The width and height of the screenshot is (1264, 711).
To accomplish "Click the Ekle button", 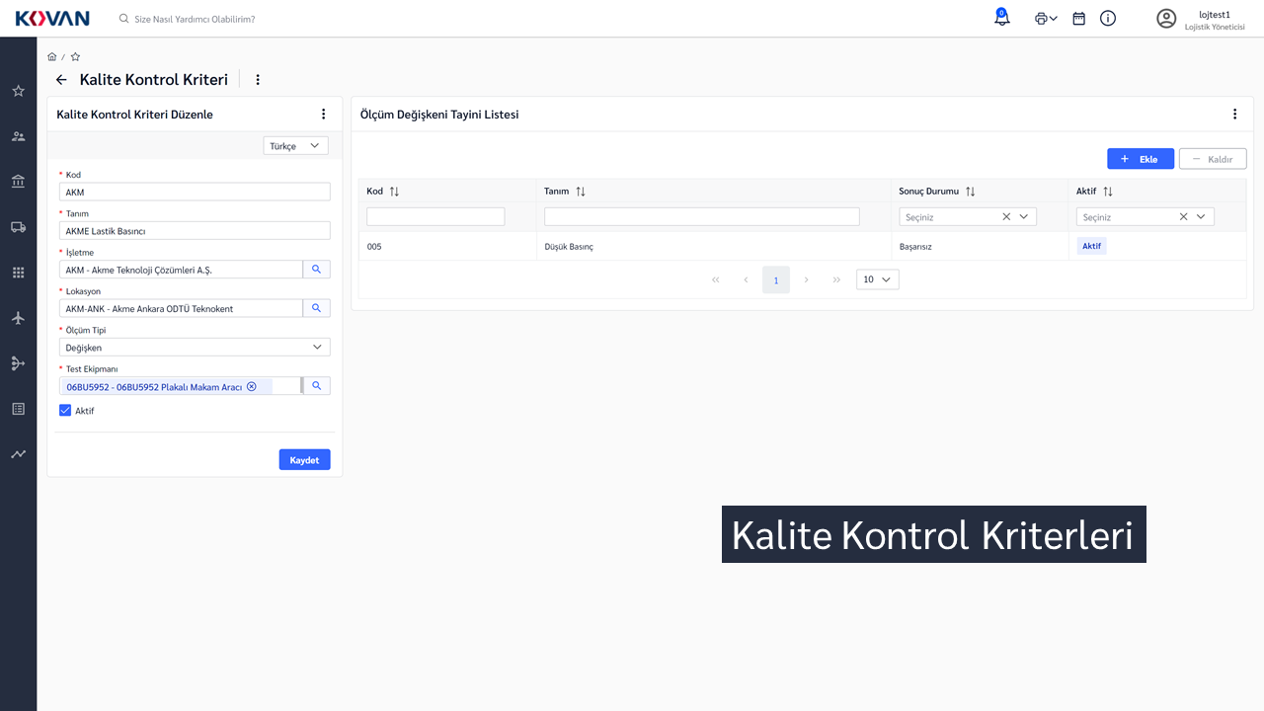I will click(x=1141, y=159).
